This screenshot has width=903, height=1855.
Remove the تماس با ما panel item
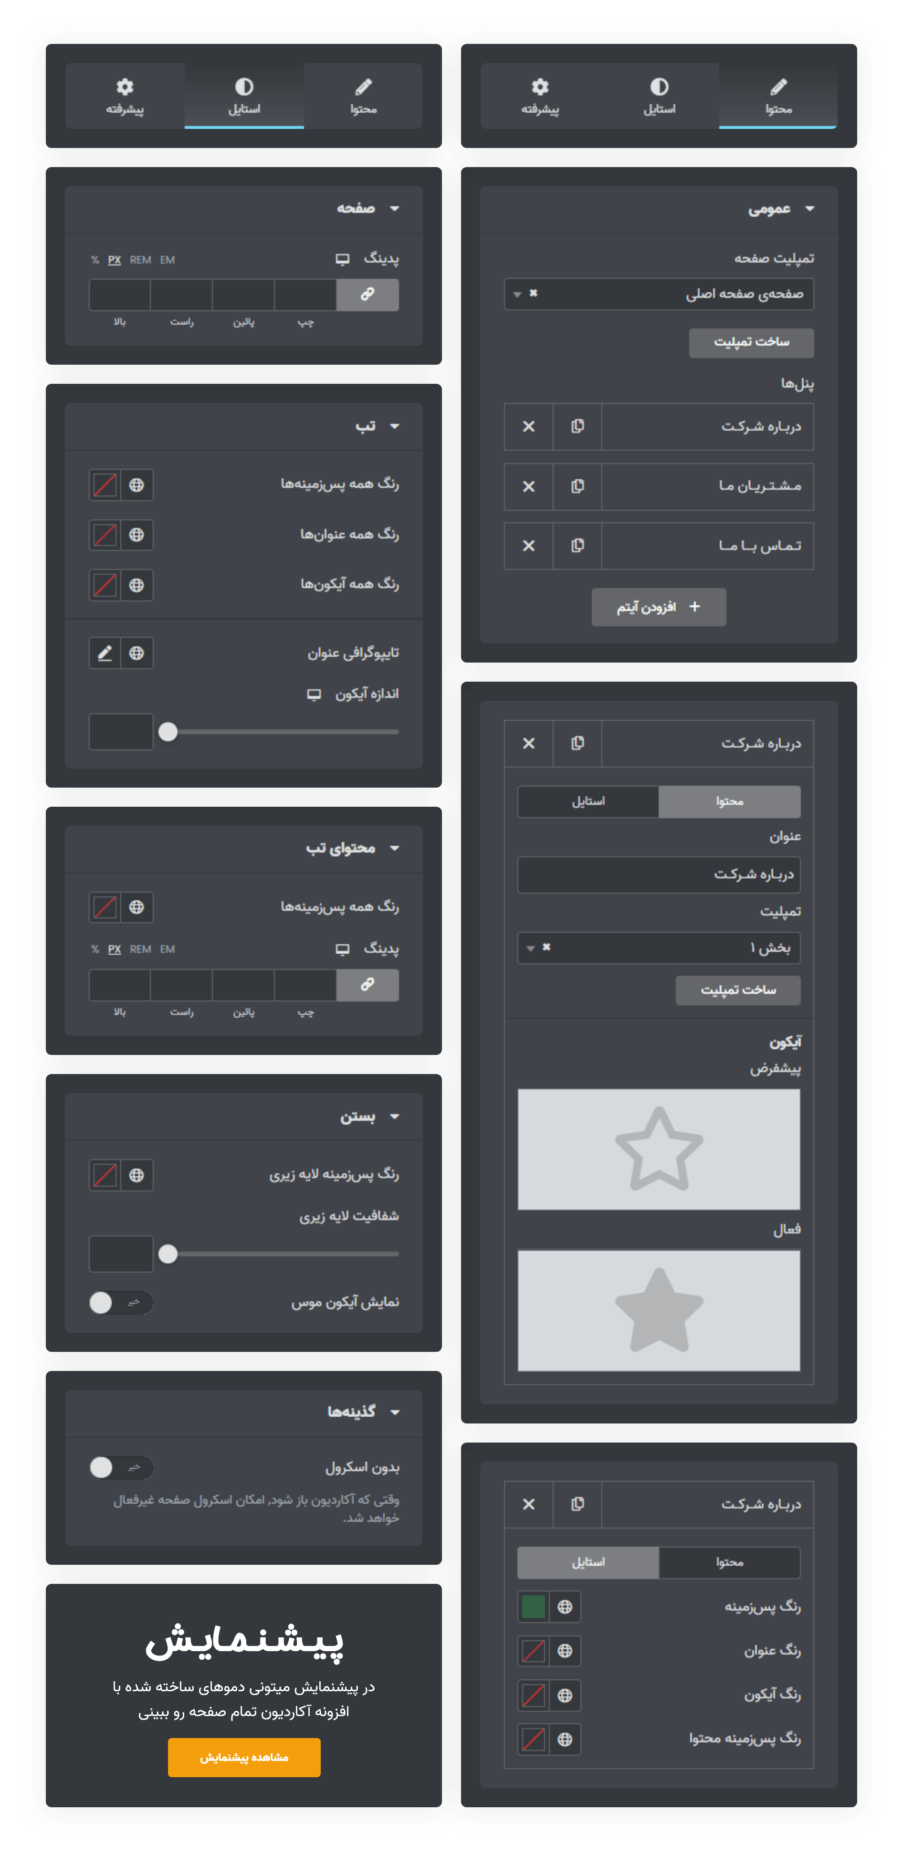pyautogui.click(x=528, y=545)
